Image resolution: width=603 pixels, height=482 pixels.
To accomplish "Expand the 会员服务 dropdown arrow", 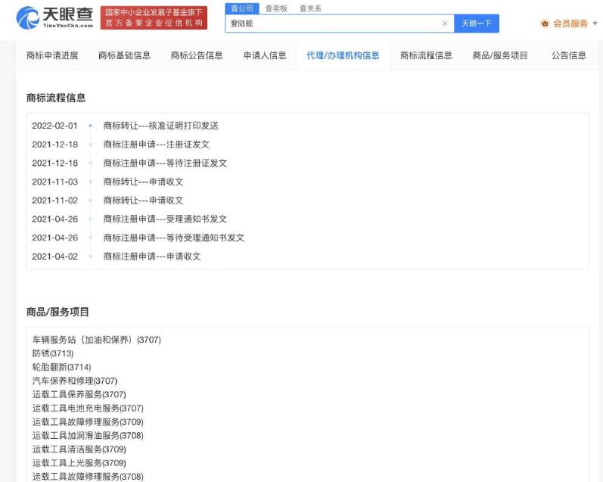I will 595,23.
